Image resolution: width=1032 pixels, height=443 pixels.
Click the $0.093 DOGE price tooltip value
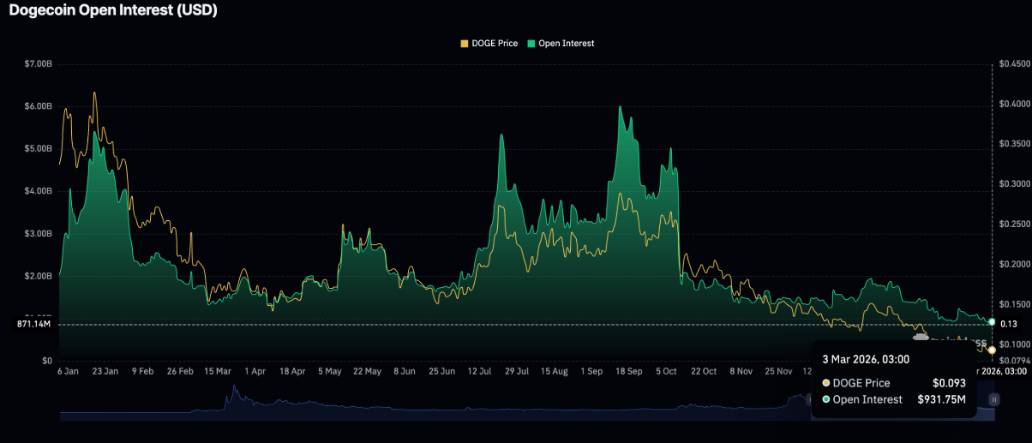tap(948, 383)
